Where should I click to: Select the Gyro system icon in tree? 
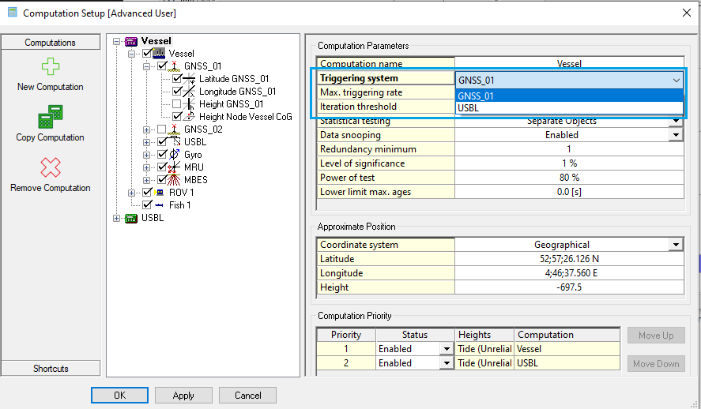(175, 155)
